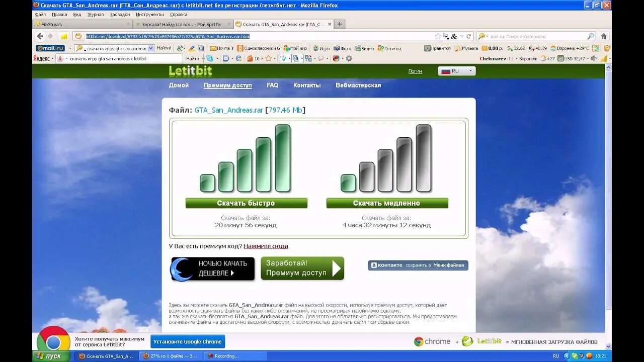Open the Вид menu
The image size is (644, 362).
coord(77,15)
